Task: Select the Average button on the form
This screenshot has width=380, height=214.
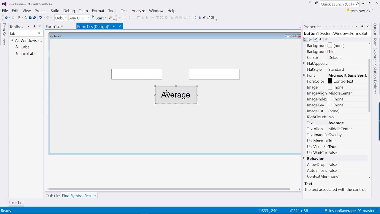Action: [176, 95]
